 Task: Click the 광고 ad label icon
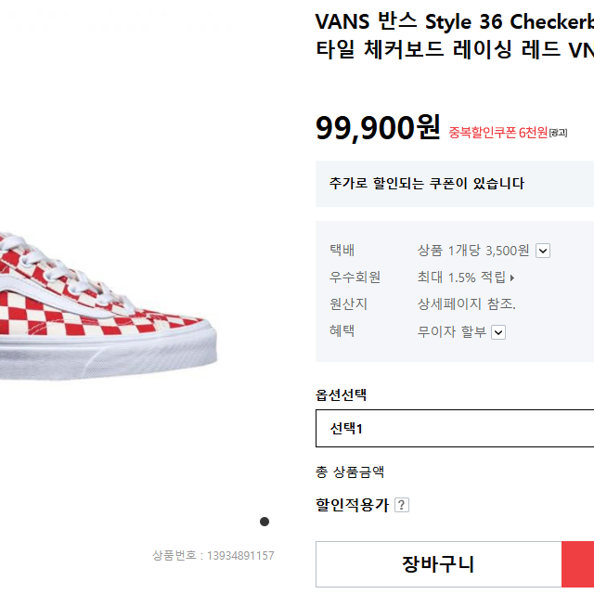pos(558,133)
